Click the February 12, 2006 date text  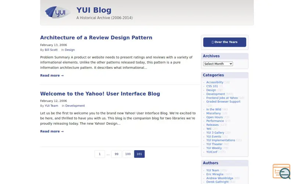click(x=53, y=101)
